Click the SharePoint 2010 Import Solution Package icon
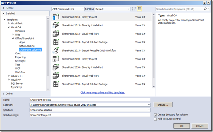The height and width of the screenshot is (132, 213). 56,84
